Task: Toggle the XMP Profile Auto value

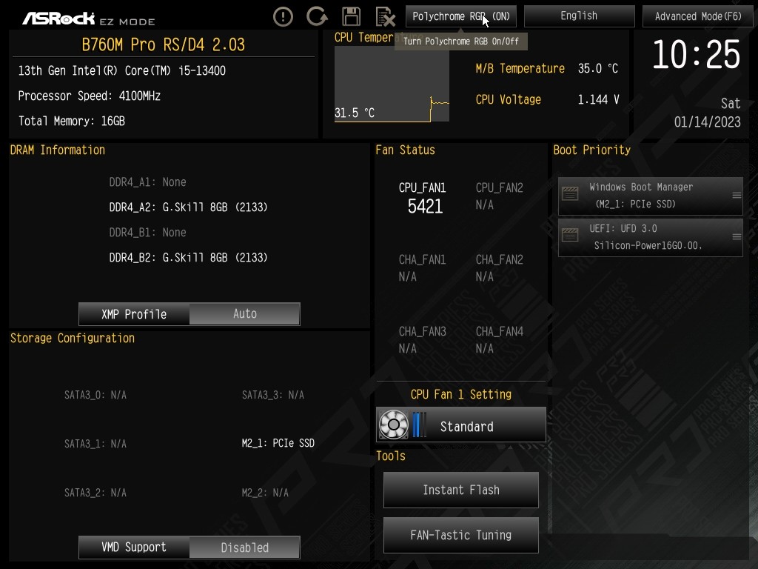Action: [244, 313]
